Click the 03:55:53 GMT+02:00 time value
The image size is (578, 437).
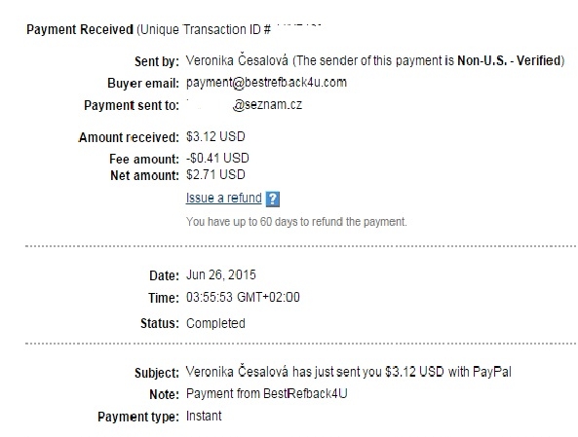pos(243,297)
